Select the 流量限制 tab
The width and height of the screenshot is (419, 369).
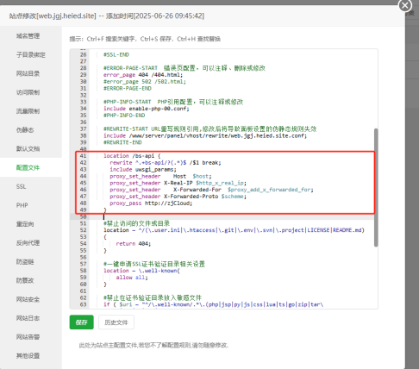click(28, 111)
